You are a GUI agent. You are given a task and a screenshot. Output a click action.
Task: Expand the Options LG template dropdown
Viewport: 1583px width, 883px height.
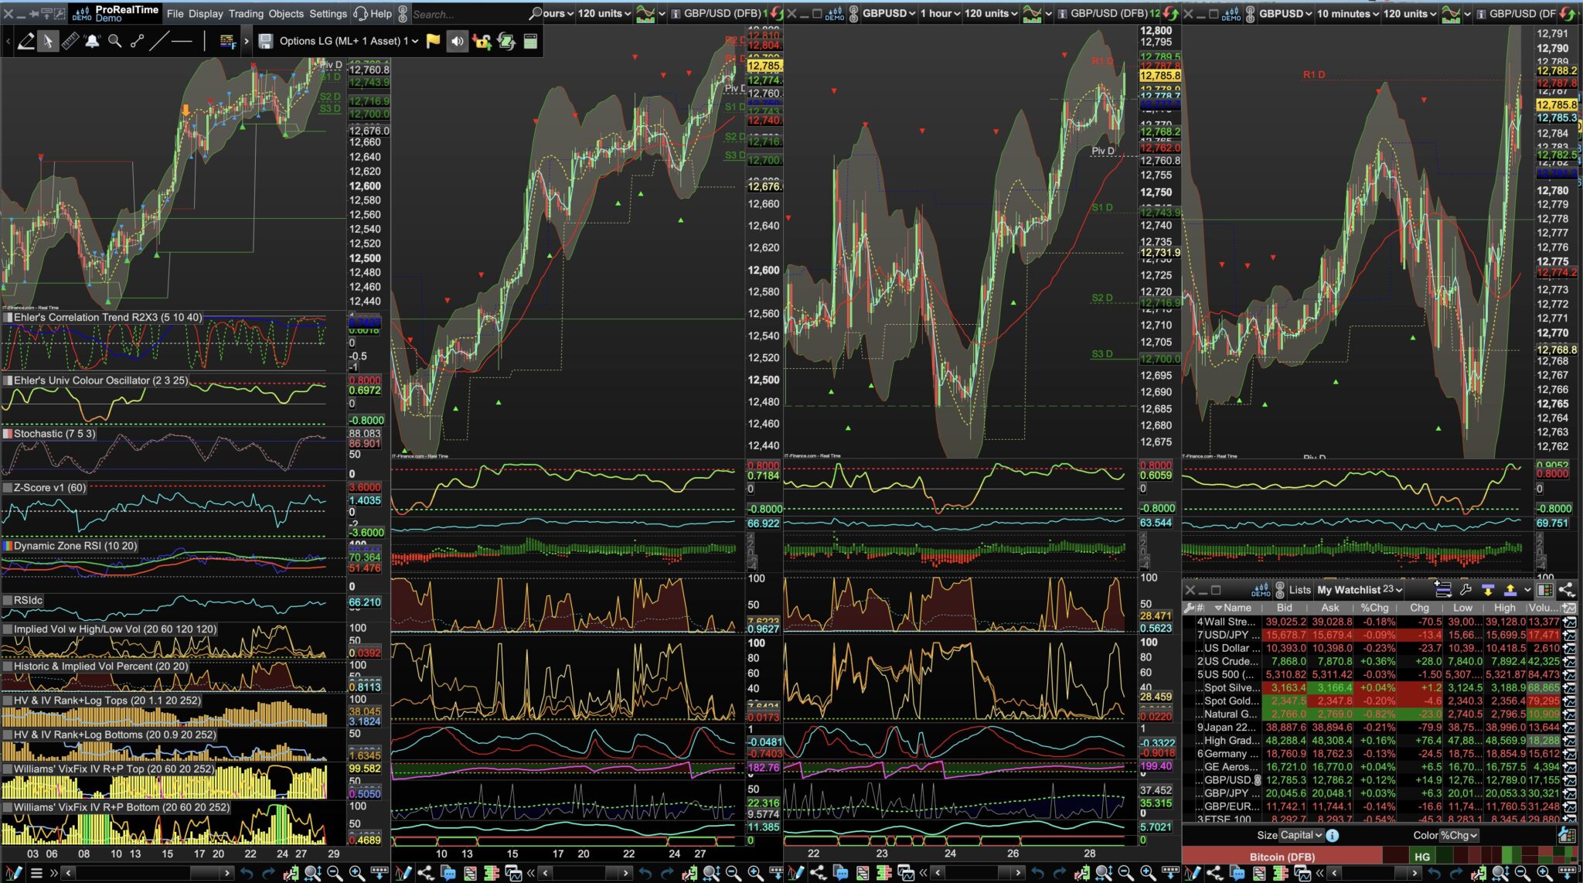(x=415, y=41)
